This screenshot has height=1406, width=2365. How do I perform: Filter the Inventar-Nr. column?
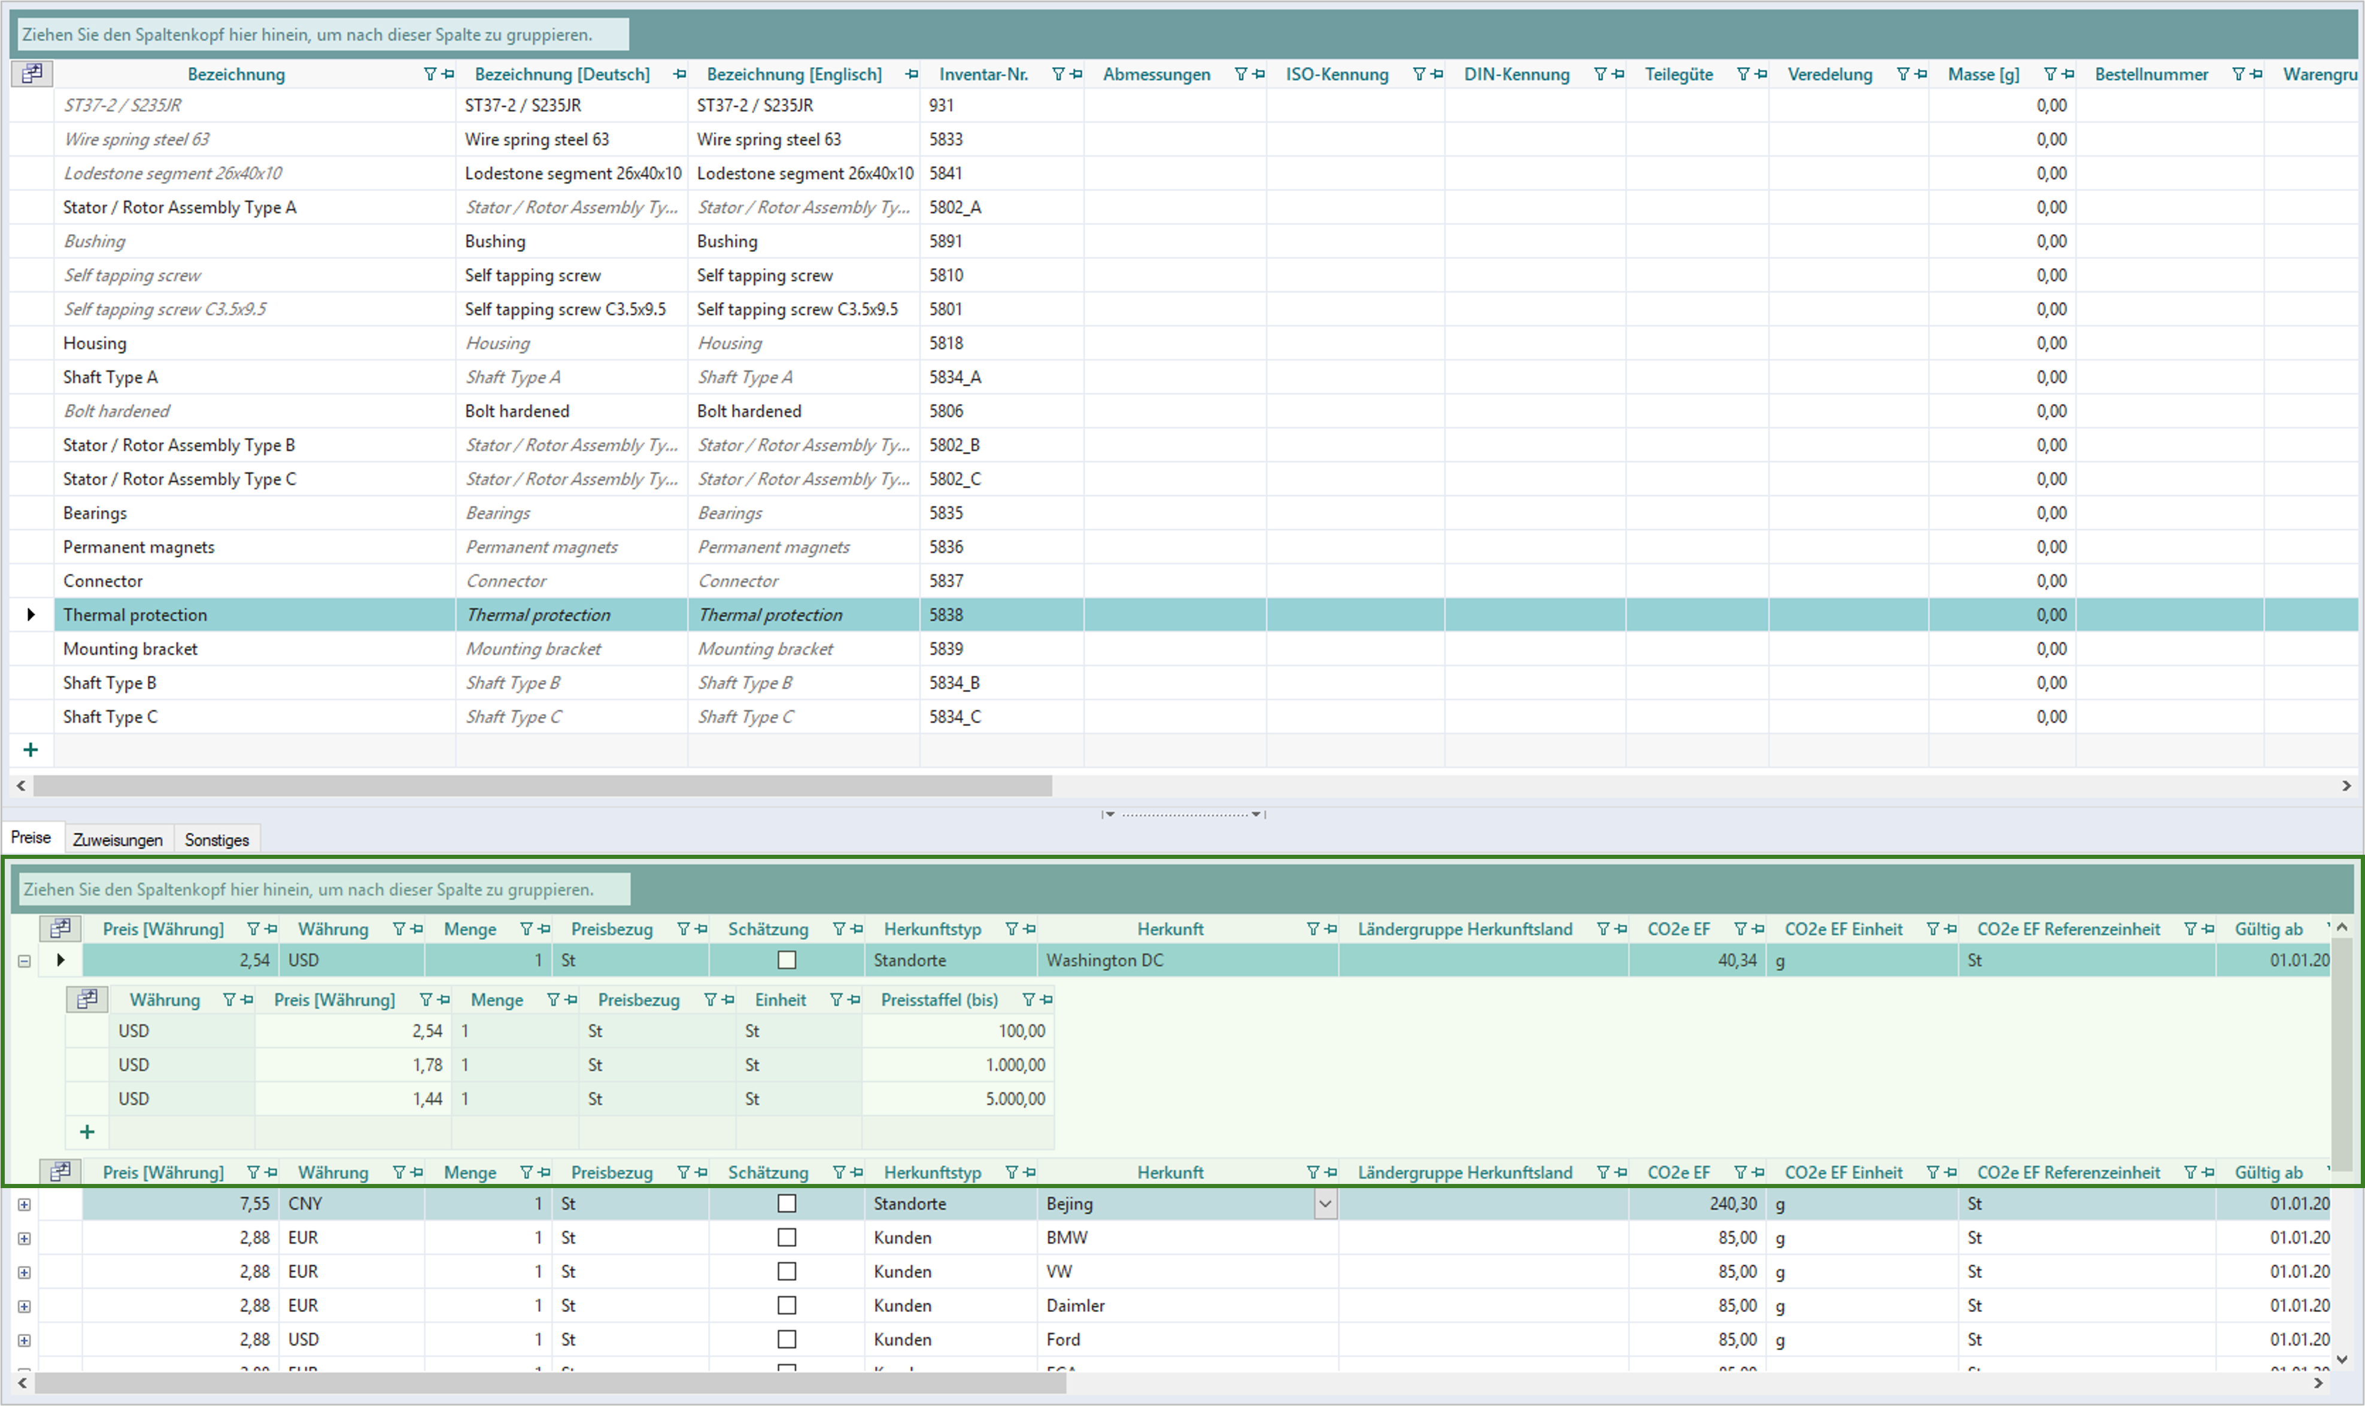[1058, 74]
